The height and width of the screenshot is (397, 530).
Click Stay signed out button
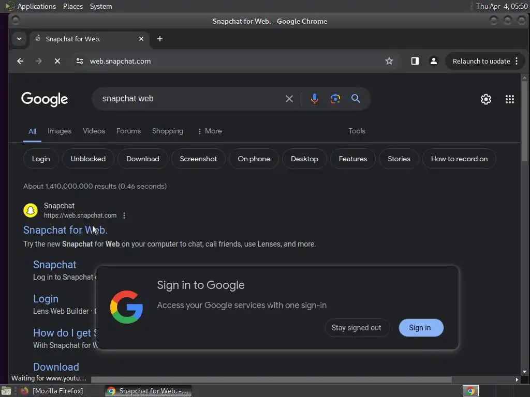pyautogui.click(x=356, y=328)
